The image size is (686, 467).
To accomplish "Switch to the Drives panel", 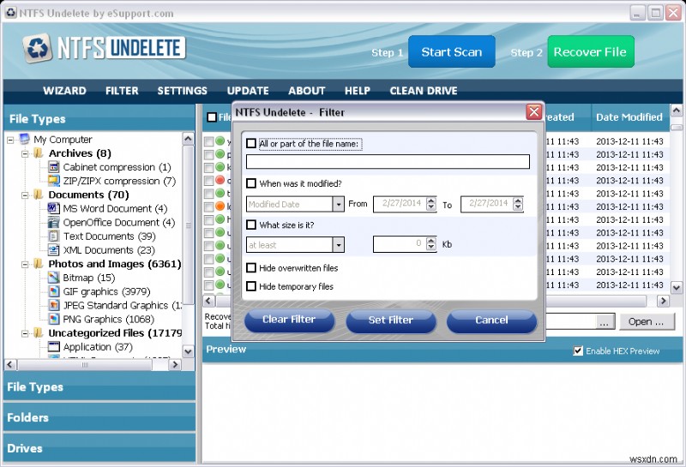I will coord(99,448).
